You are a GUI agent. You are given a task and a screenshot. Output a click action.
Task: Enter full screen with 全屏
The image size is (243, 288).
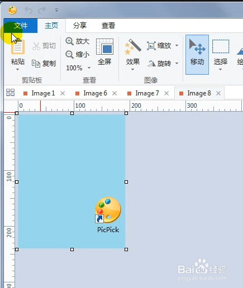coord(104,52)
